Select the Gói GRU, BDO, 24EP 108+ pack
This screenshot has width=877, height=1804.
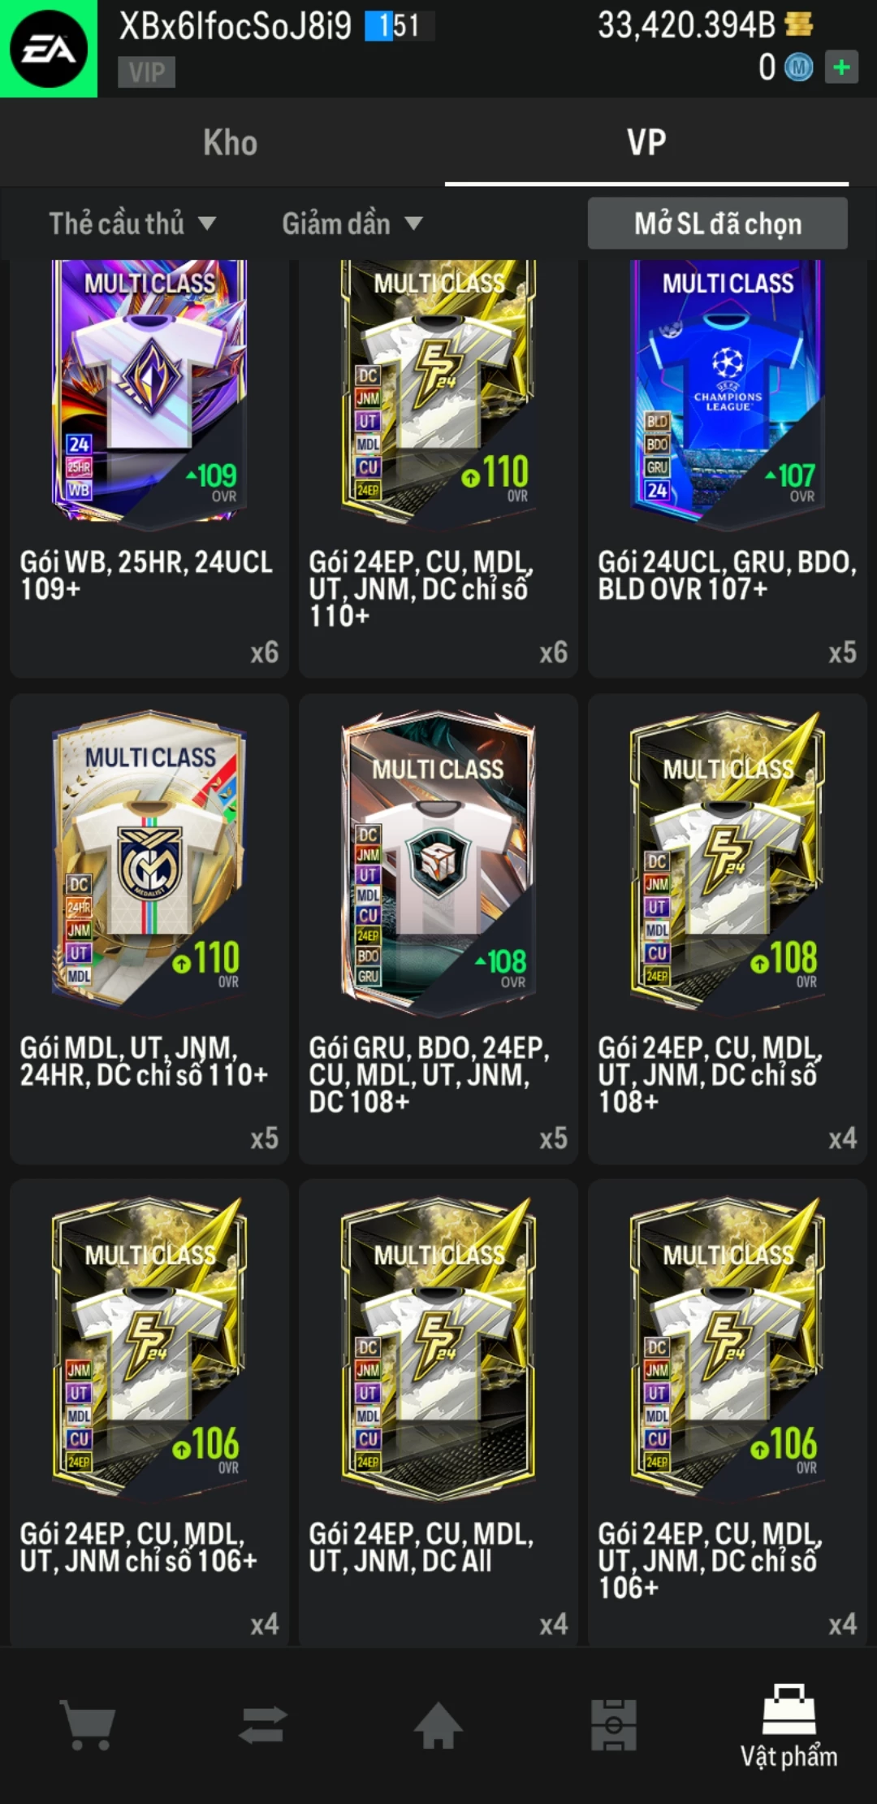point(438,928)
